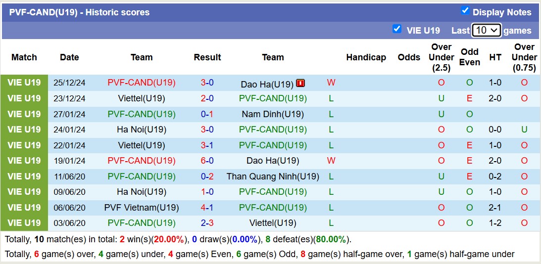Open Than Quang Ninh(U19) team page

click(273, 176)
